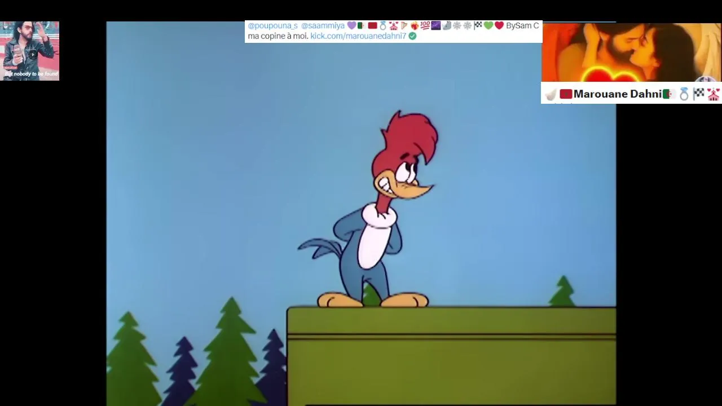Click the 100 emoji in the top banner
Screen dimensions: 722x406
coord(425,26)
